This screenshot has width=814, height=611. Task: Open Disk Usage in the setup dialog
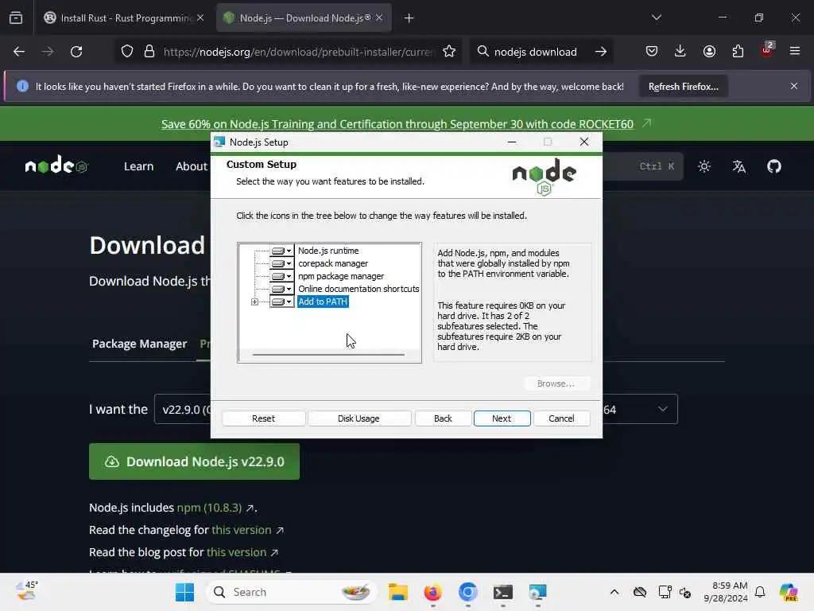[359, 418]
